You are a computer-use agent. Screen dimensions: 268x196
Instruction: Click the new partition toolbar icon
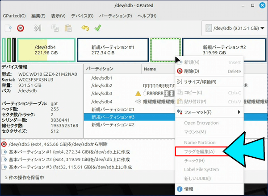[x=8, y=28]
